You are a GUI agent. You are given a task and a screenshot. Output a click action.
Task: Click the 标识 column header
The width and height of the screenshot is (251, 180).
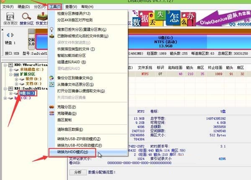pyautogui.click(x=160, y=67)
